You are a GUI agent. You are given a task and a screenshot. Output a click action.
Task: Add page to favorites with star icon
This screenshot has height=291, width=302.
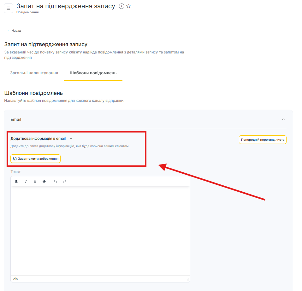pos(128,6)
